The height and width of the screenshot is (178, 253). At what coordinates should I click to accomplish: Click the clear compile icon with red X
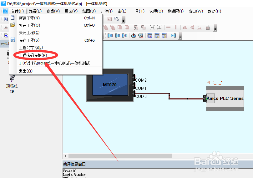[x=124, y=35]
